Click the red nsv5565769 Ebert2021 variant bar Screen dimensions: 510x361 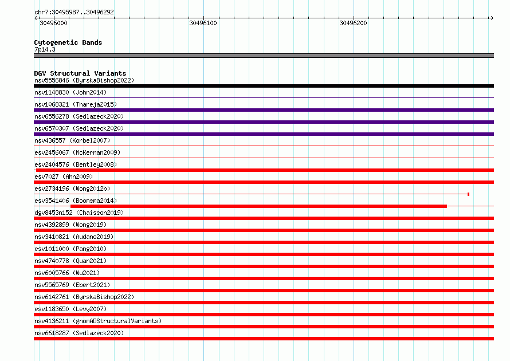coord(264,291)
